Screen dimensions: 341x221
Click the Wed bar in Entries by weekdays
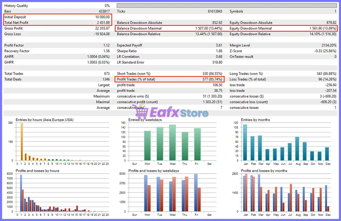coord(172,143)
